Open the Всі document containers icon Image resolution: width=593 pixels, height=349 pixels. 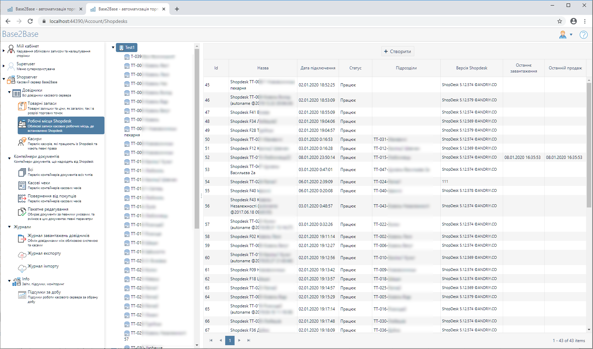[x=22, y=172]
